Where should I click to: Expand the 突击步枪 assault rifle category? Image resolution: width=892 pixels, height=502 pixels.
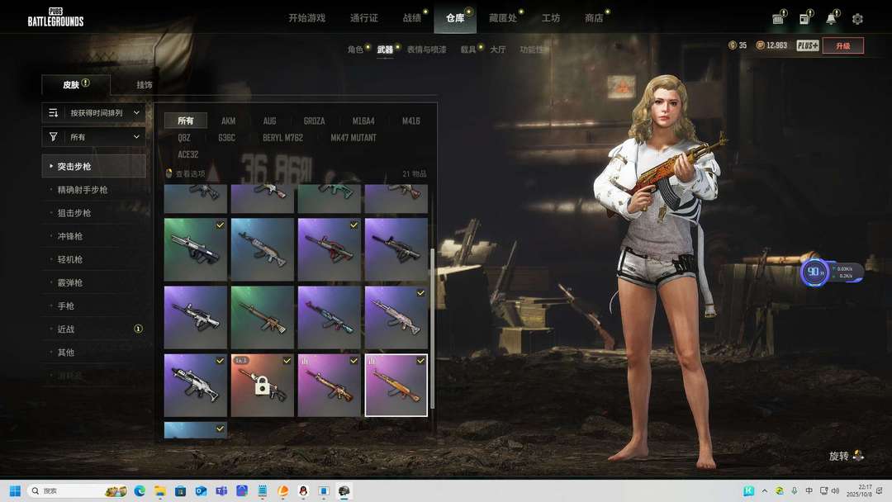(x=94, y=166)
